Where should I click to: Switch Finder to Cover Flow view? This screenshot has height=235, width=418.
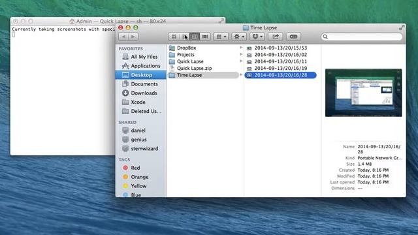(205, 37)
